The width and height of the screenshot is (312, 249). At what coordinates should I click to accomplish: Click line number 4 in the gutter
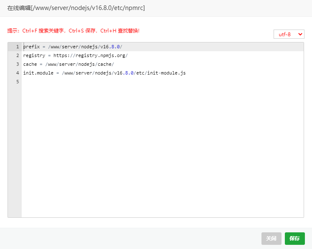18,73
